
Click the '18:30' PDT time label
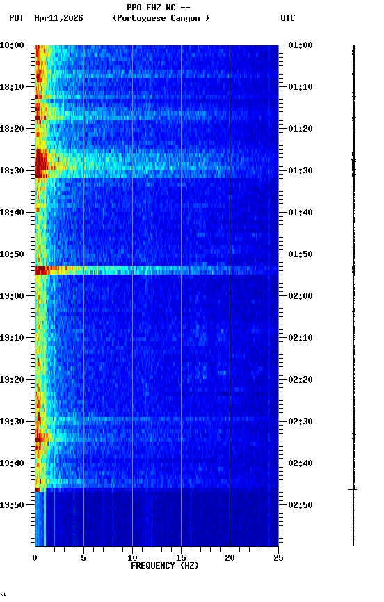[12, 171]
